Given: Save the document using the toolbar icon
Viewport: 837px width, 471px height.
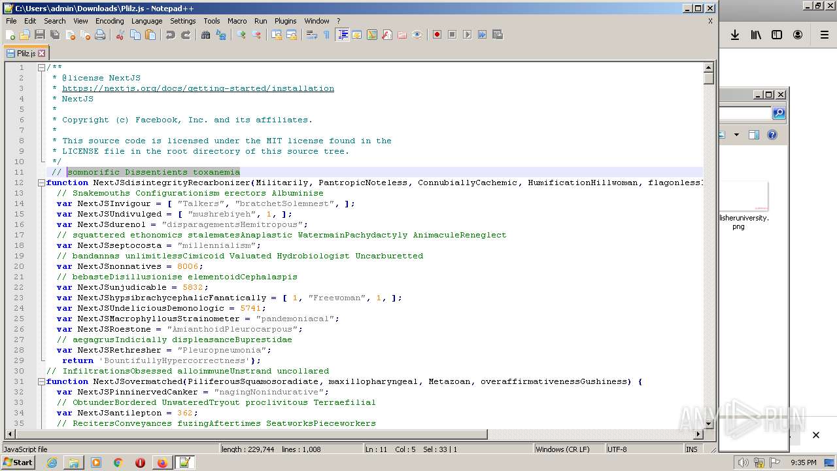Looking at the screenshot, I should pos(40,35).
